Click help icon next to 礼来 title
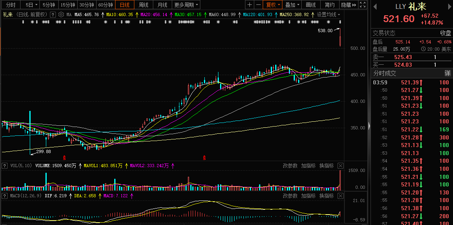The image size is (453, 225). (x=53, y=14)
